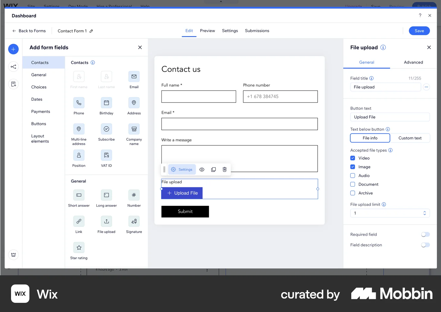This screenshot has height=312, width=441.
Task: Rename form with pencil edit icon
Action: point(91,31)
